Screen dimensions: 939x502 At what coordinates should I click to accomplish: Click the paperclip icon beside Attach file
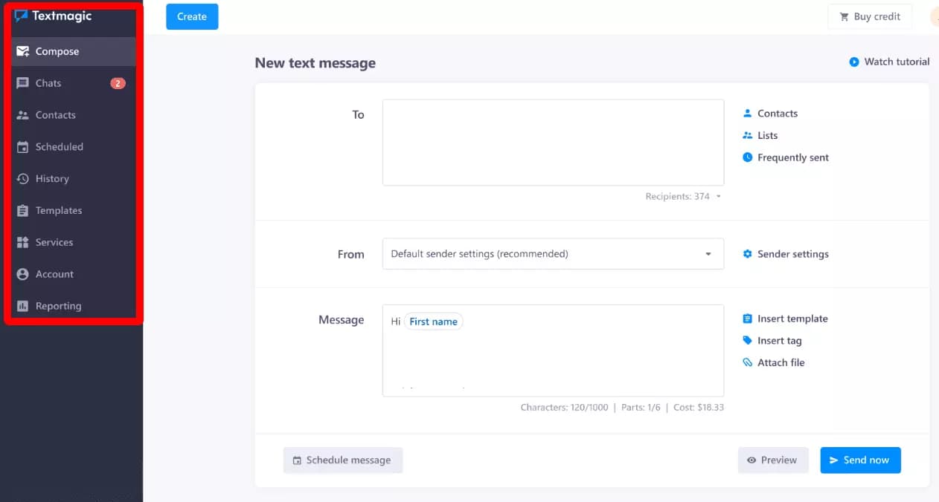pos(748,362)
